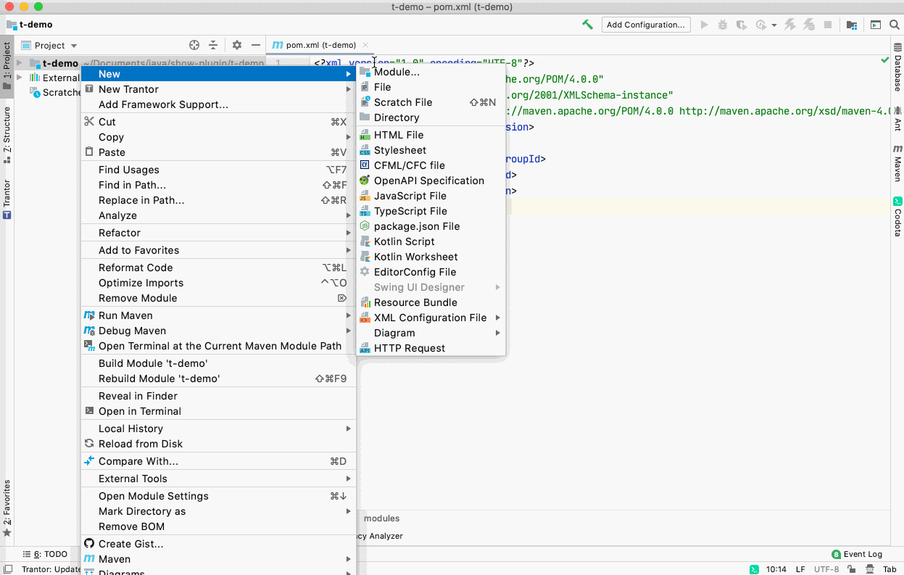The width and height of the screenshot is (904, 575).
Task: Choose Module... from New submenu
Action: pos(431,72)
